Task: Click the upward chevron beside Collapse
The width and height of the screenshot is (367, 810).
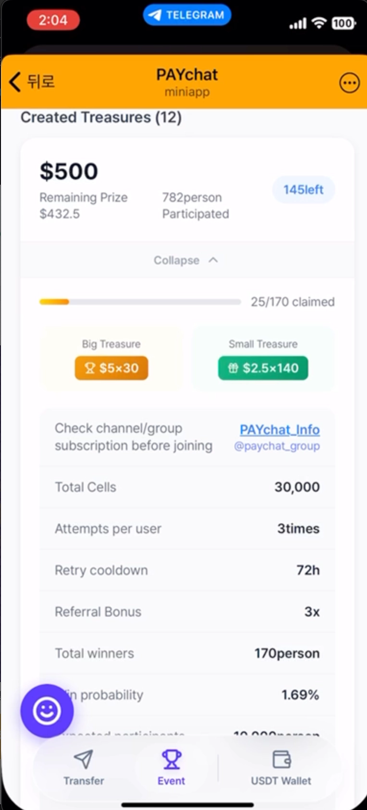Action: pos(213,260)
